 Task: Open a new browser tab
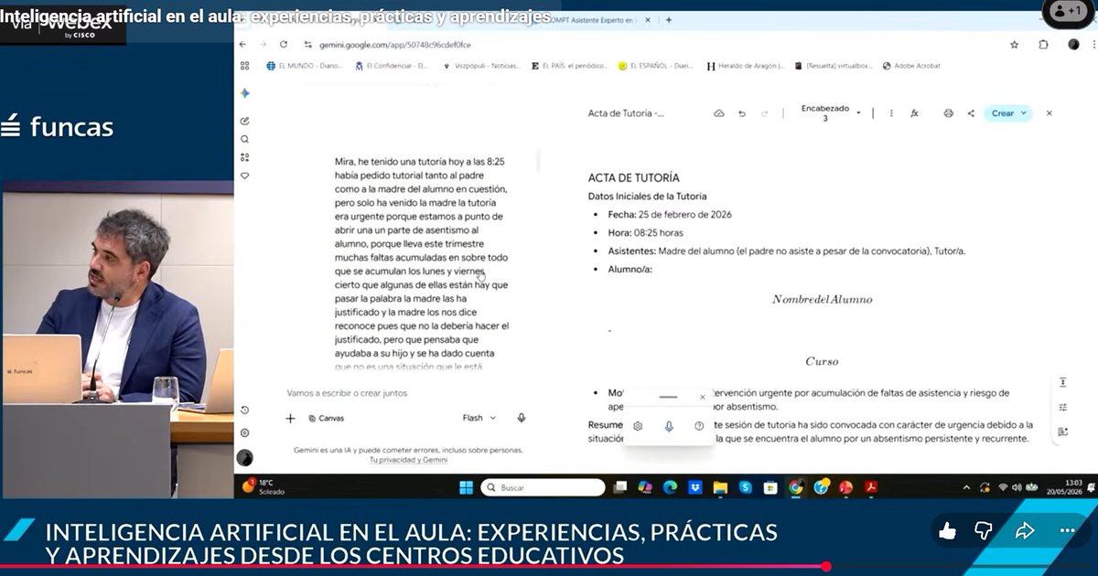(x=669, y=19)
